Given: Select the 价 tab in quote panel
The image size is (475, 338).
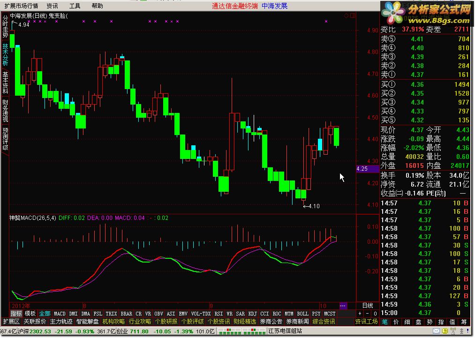Looking at the screenshot, I should coord(396,322).
